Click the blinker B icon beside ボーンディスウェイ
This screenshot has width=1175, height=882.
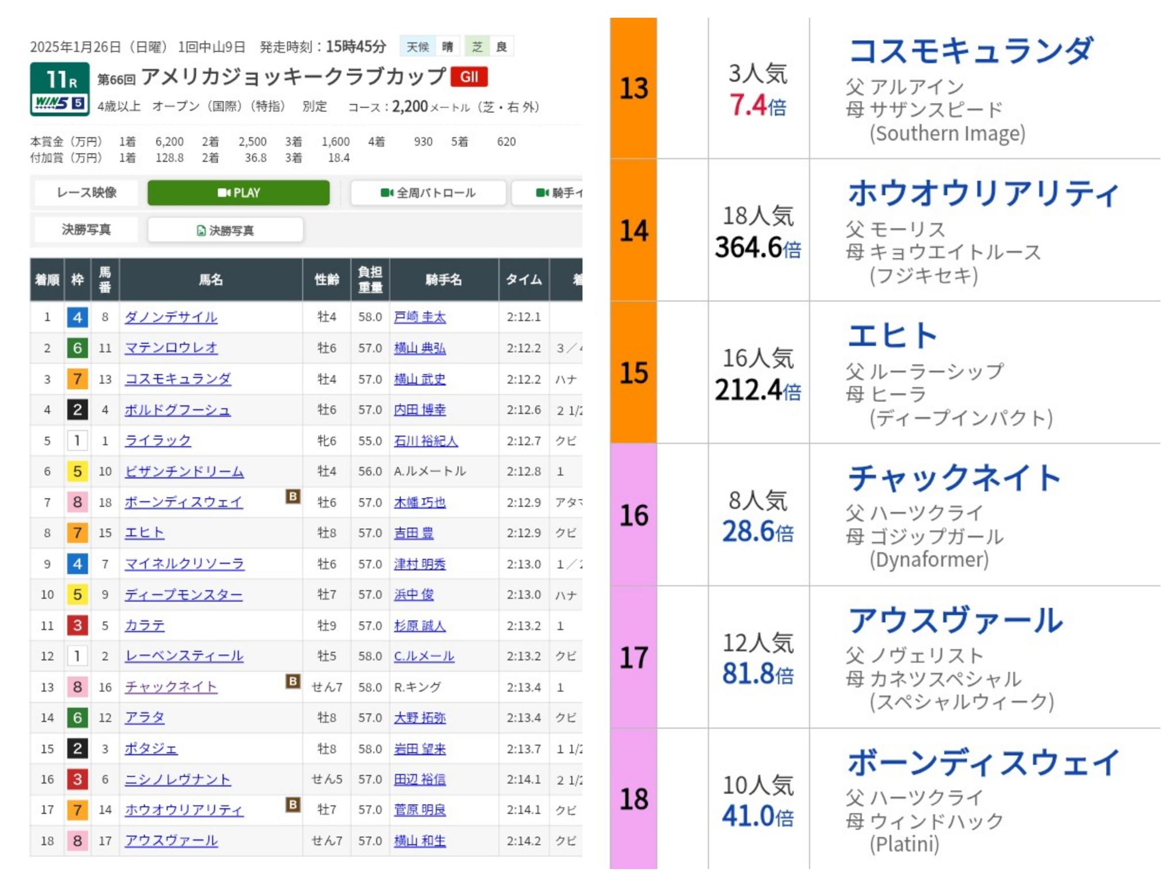(293, 497)
